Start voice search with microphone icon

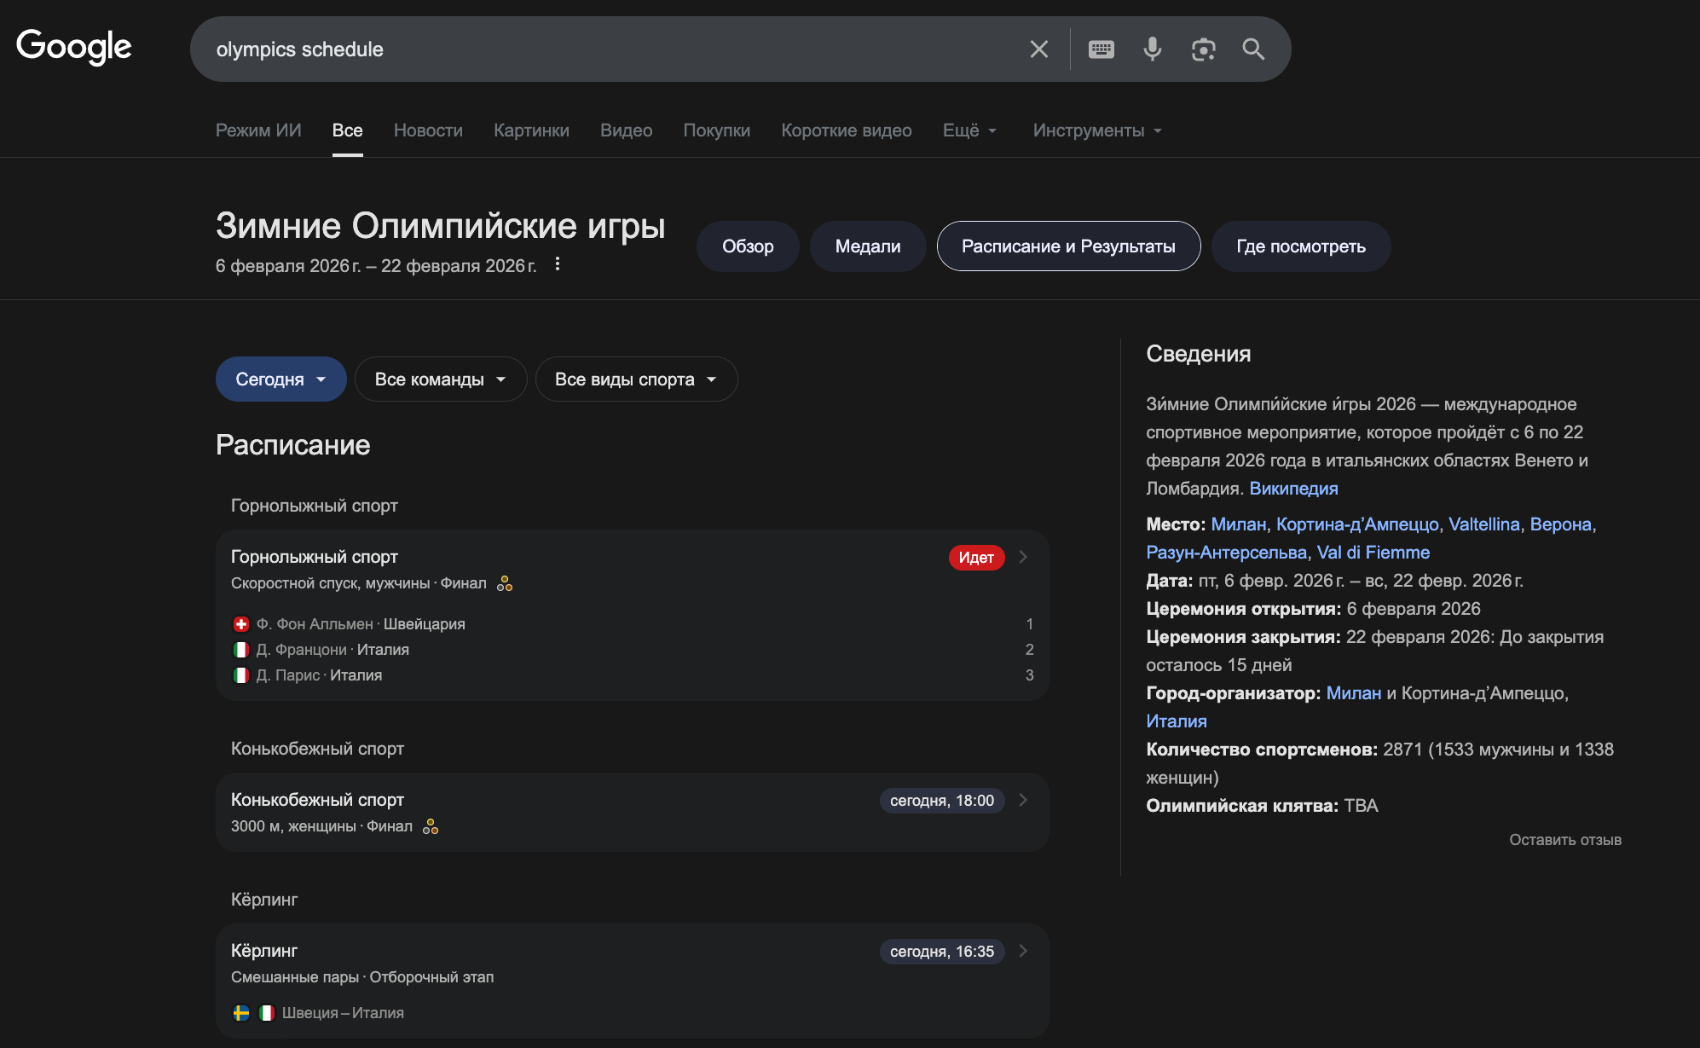tap(1152, 49)
